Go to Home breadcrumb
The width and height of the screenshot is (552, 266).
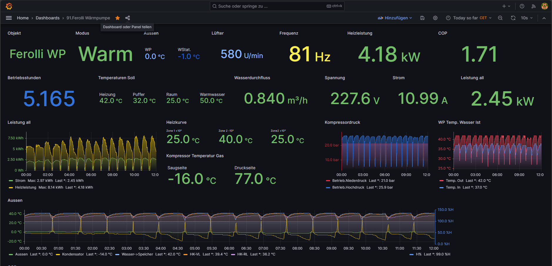[23, 18]
